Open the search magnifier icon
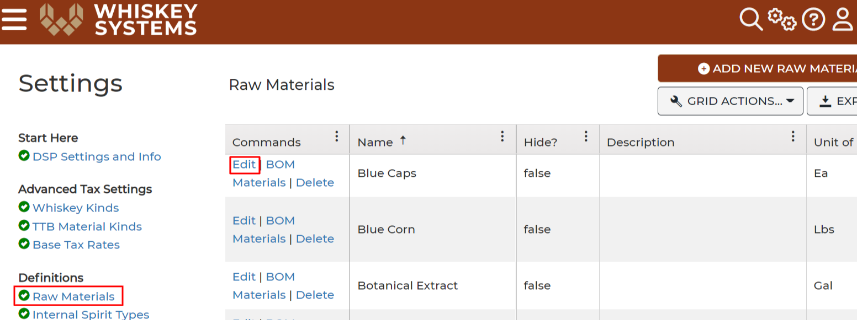This screenshot has width=857, height=320. (751, 20)
